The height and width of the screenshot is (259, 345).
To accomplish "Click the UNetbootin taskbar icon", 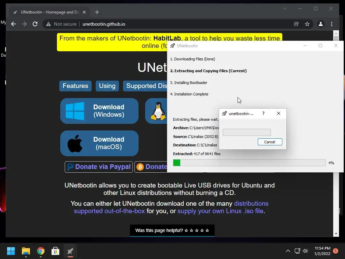I will pos(70,251).
